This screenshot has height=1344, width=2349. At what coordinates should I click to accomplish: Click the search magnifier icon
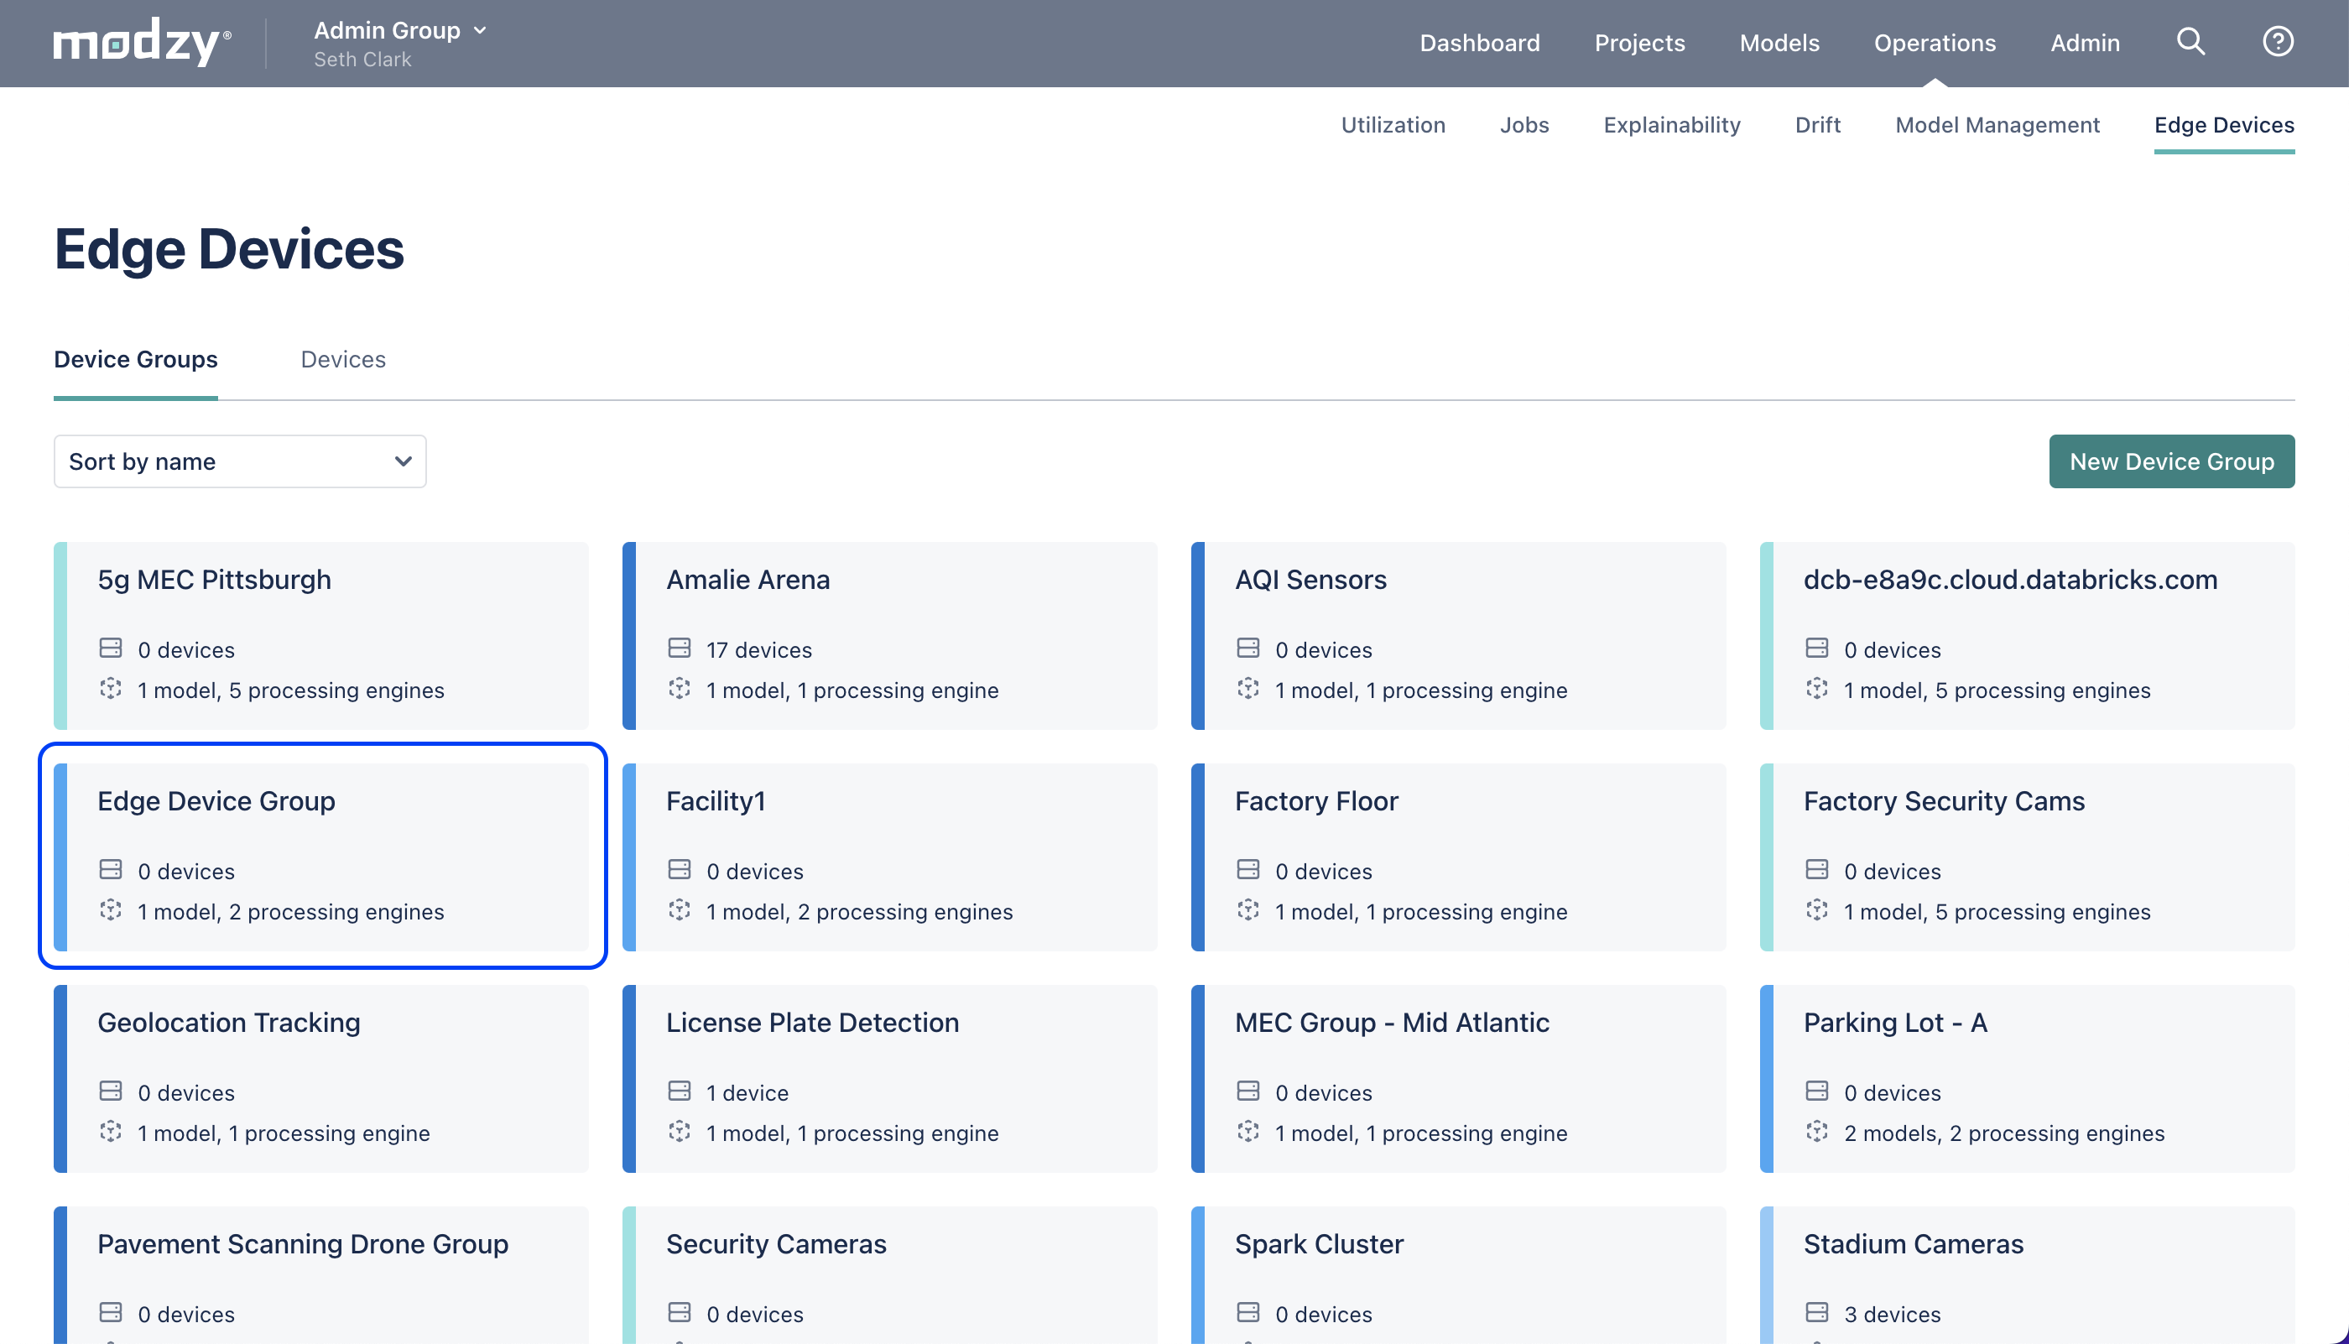tap(2190, 42)
